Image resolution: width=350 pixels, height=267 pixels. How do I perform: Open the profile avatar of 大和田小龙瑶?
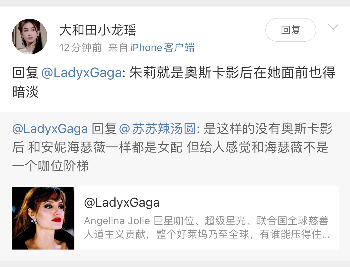[29, 36]
